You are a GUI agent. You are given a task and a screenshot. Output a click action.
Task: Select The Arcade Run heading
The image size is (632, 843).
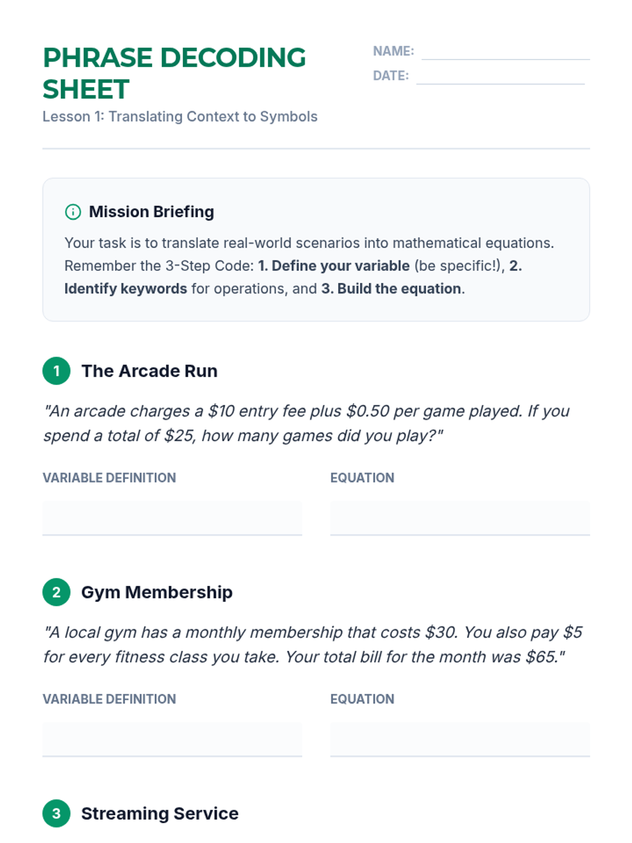[149, 371]
